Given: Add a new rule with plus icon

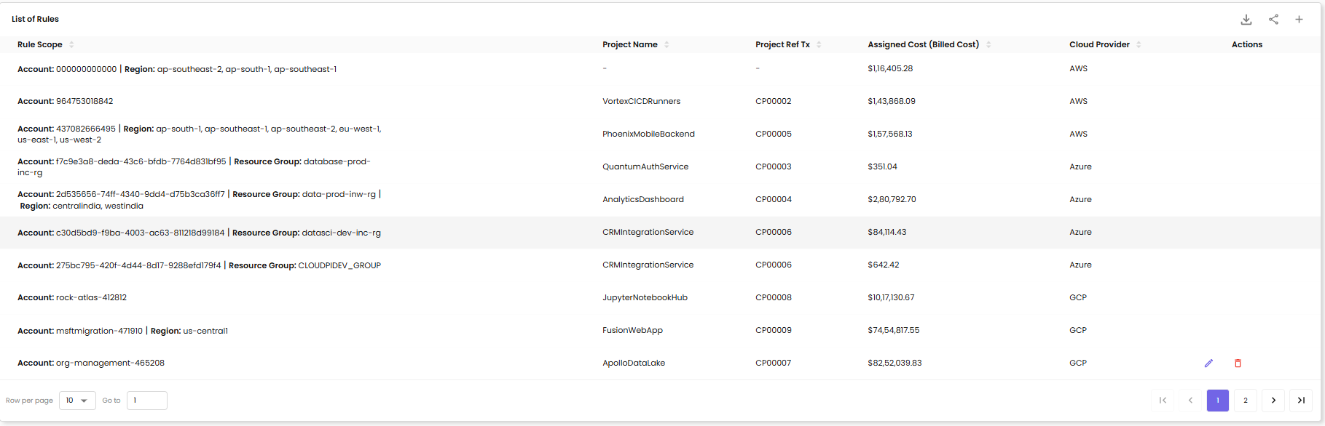Looking at the screenshot, I should [x=1299, y=20].
